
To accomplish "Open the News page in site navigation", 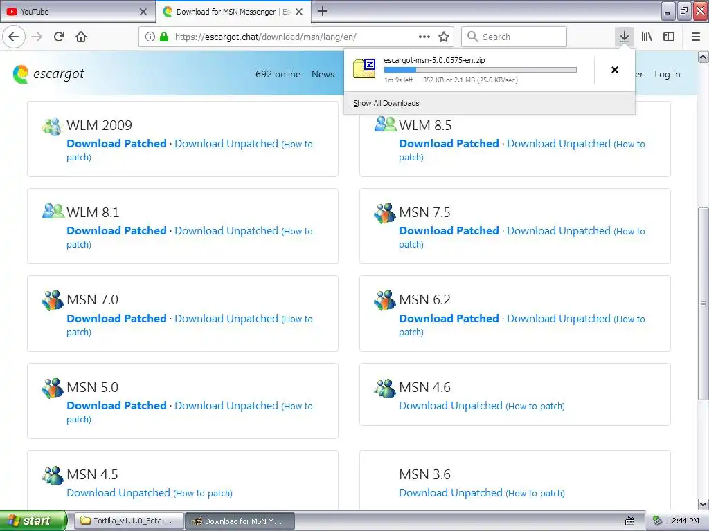I will (x=323, y=74).
